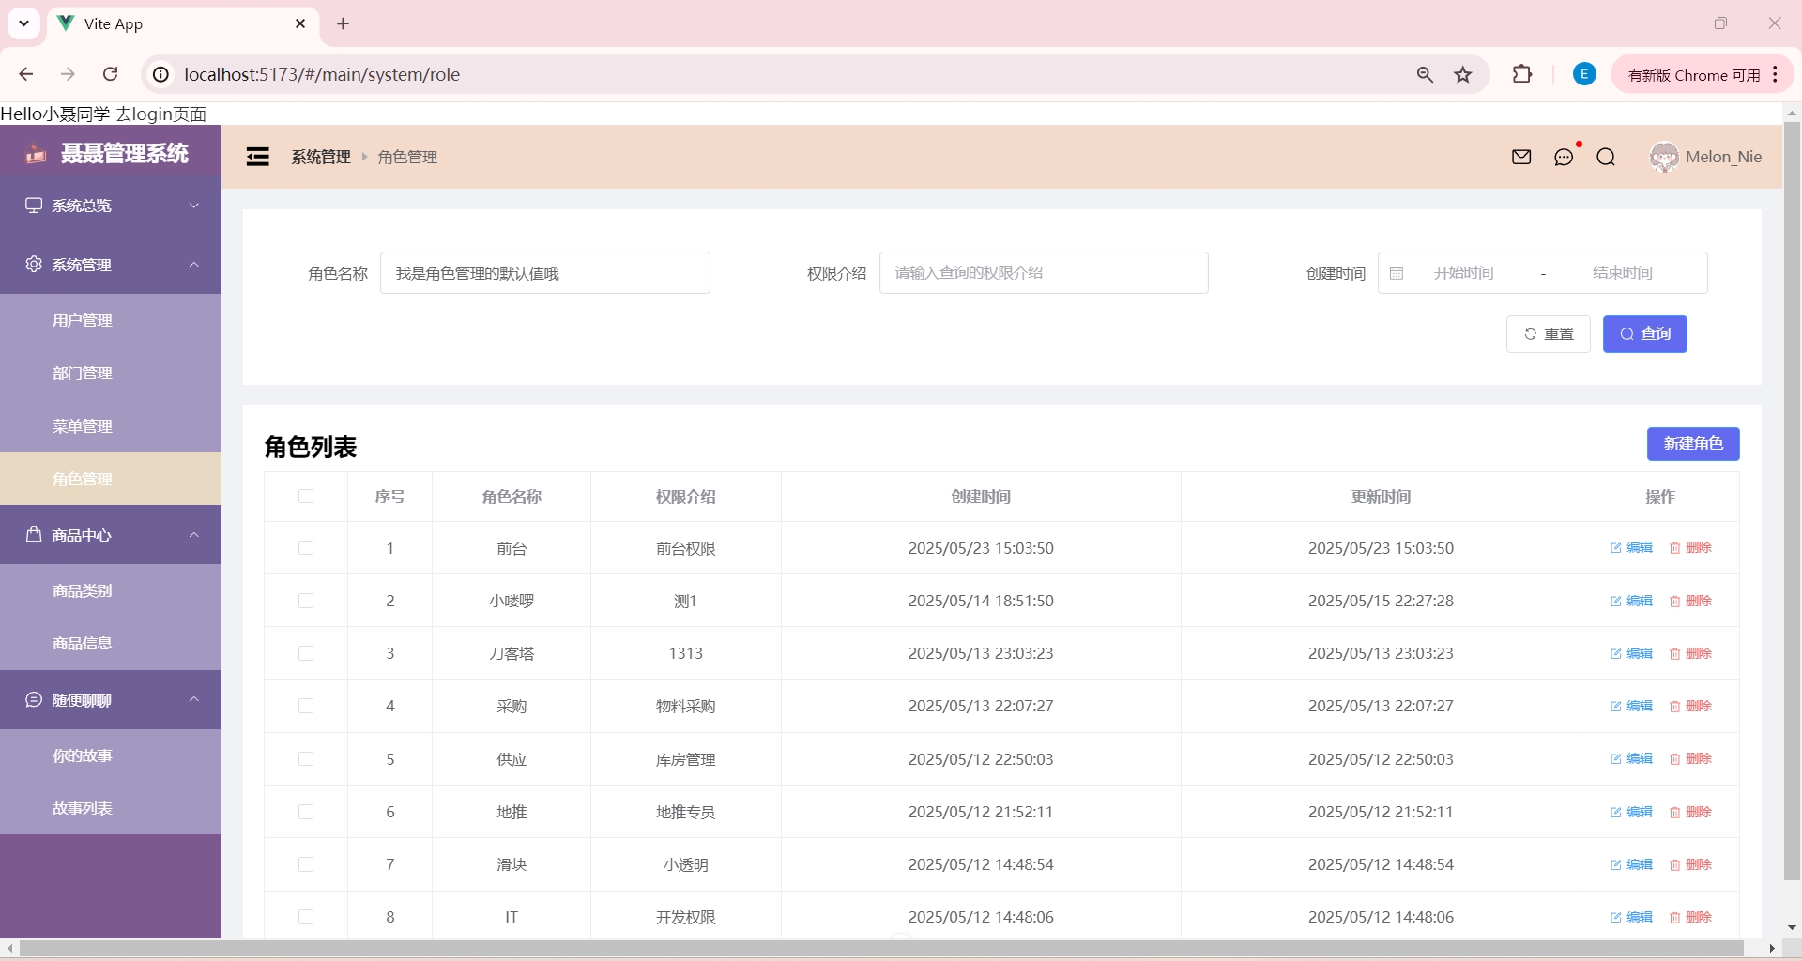Screen dimensions: 1802x961
Task: Click the 新建角色 button
Action: tap(1693, 444)
